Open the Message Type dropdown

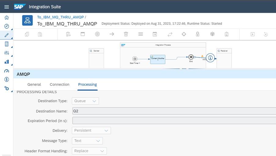pos(87,141)
